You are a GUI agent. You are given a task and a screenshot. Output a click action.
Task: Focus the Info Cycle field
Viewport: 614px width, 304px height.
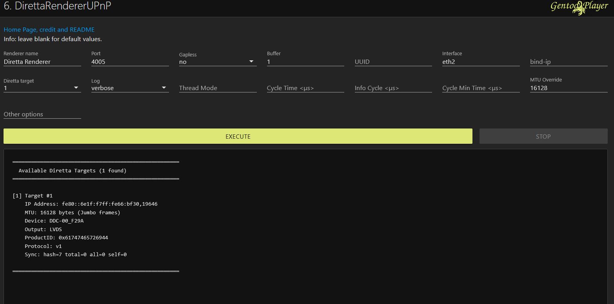point(393,88)
